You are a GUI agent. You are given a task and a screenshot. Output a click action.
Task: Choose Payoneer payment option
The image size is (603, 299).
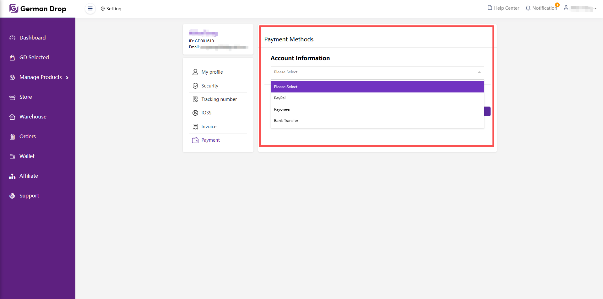coord(282,109)
